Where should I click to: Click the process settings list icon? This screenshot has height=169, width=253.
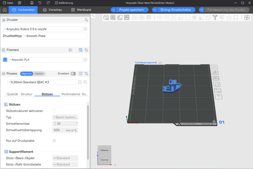click(x=81, y=74)
